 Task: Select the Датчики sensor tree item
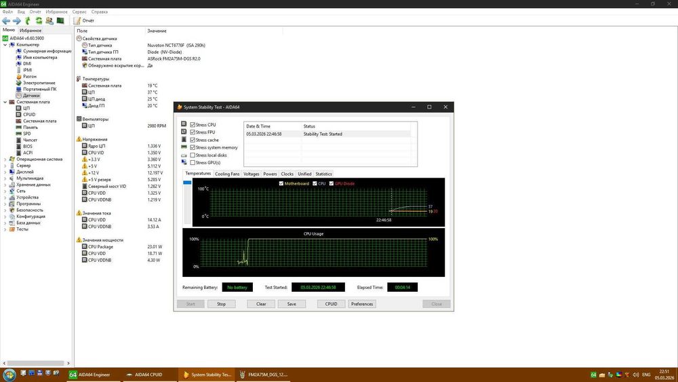click(x=32, y=96)
